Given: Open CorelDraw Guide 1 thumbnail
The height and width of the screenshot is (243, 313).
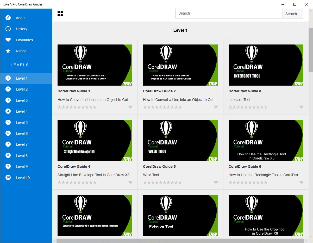Looking at the screenshot, I should [95, 65].
